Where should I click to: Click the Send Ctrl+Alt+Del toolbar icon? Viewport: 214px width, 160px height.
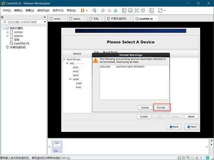(x=94, y=10)
